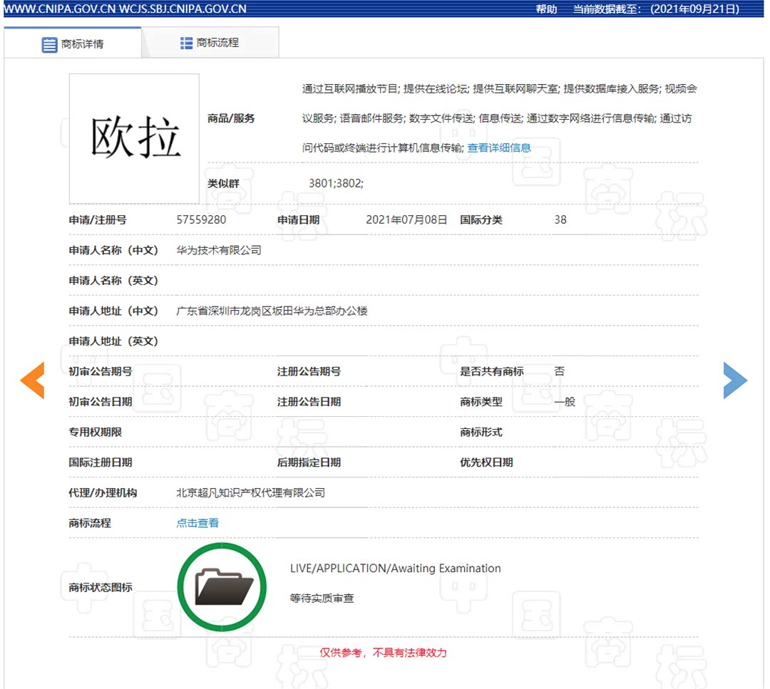Click the red 仅供参考 disclaimer text
The height and width of the screenshot is (689, 770).
pyautogui.click(x=382, y=653)
